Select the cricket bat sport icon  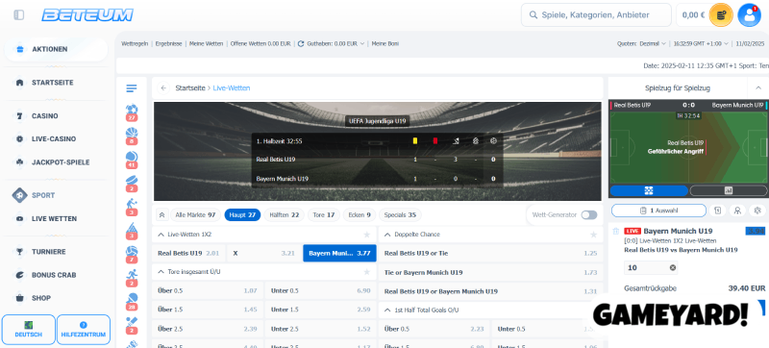click(132, 325)
